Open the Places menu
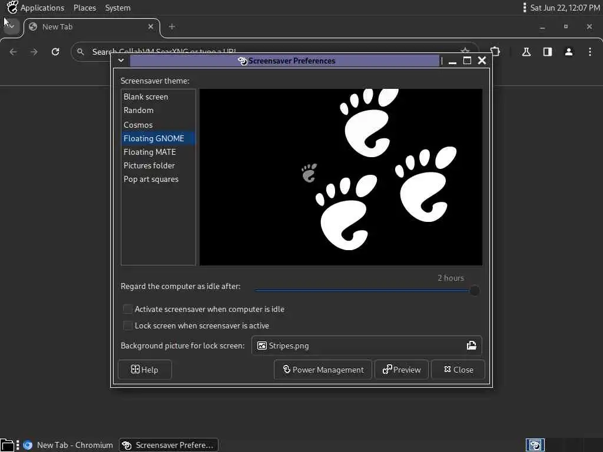 (85, 8)
